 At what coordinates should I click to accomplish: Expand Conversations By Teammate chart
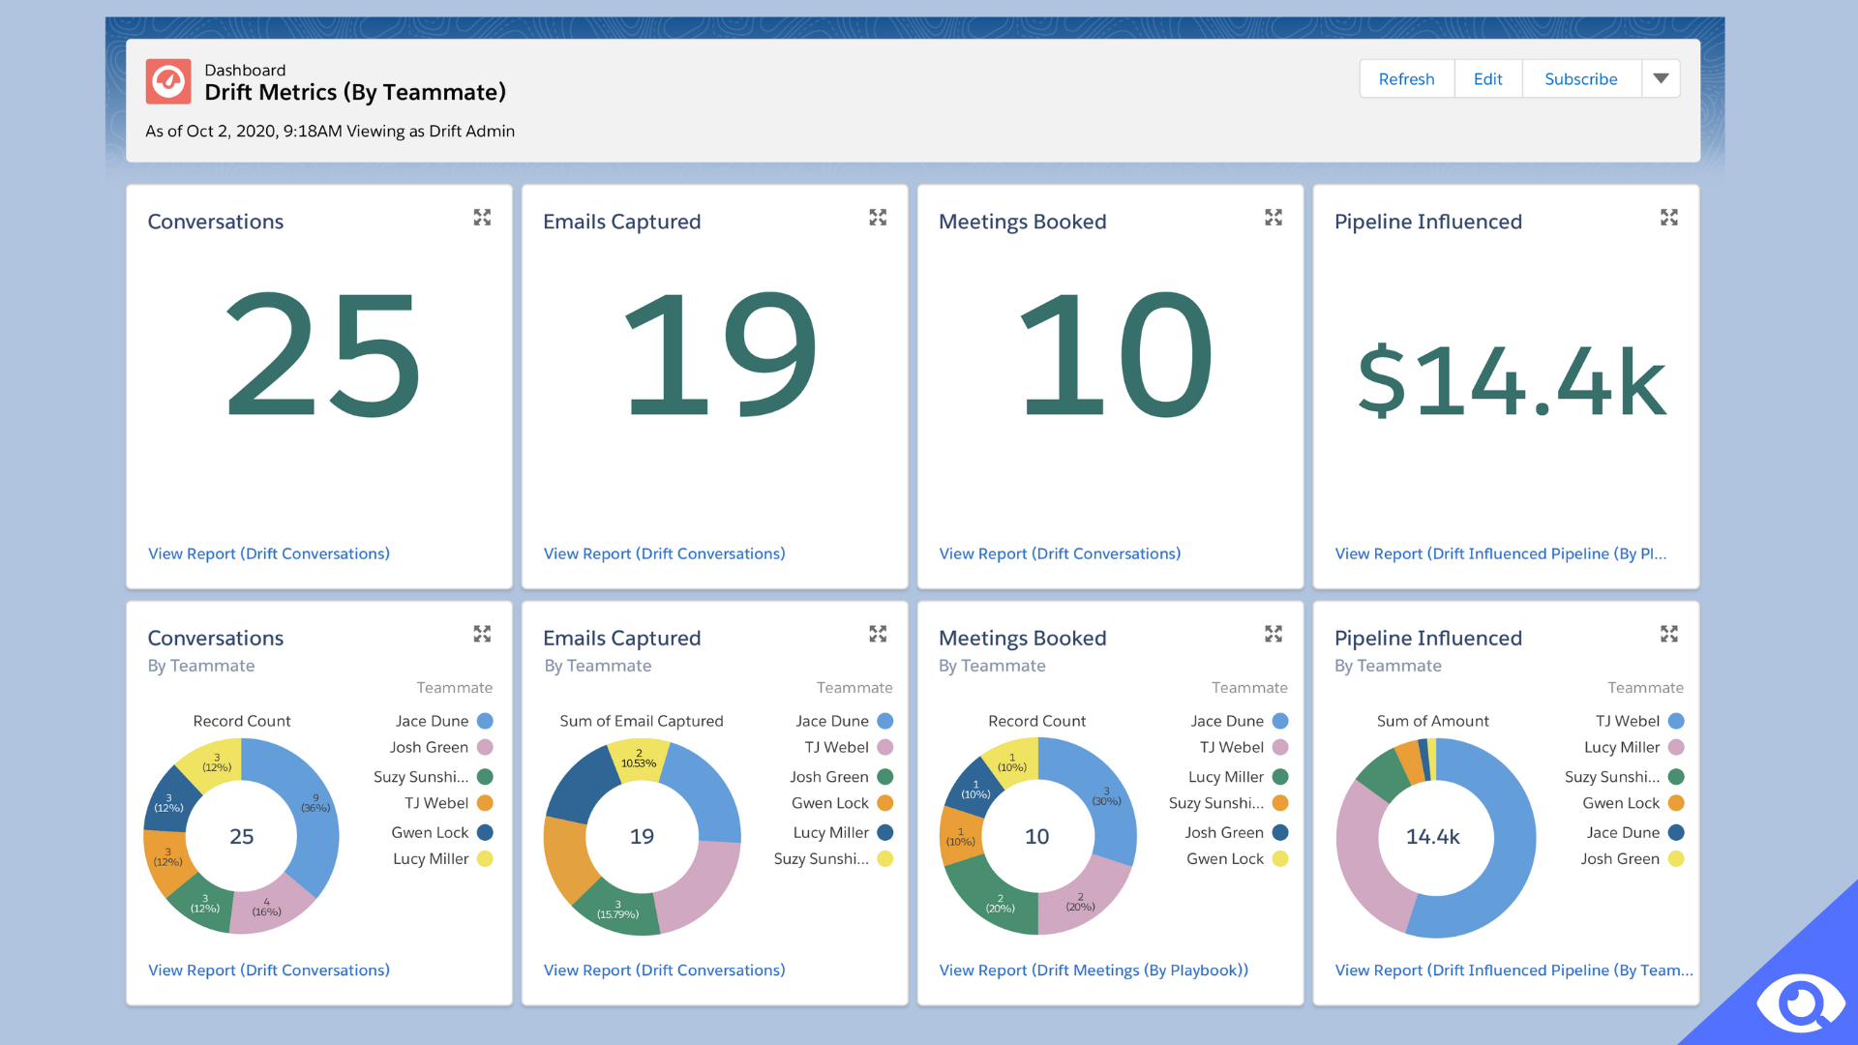coord(482,634)
